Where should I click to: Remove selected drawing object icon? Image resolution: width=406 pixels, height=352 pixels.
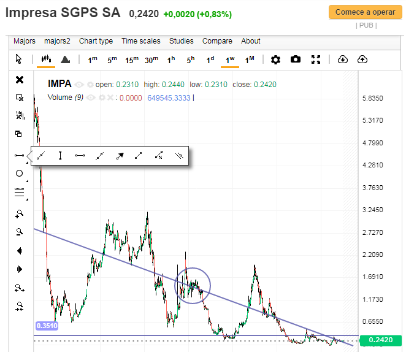click(20, 98)
